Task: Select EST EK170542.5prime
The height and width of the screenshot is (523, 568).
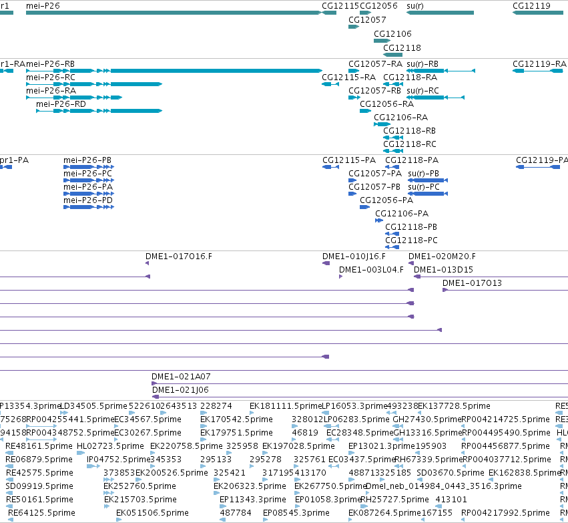Action: (236, 419)
